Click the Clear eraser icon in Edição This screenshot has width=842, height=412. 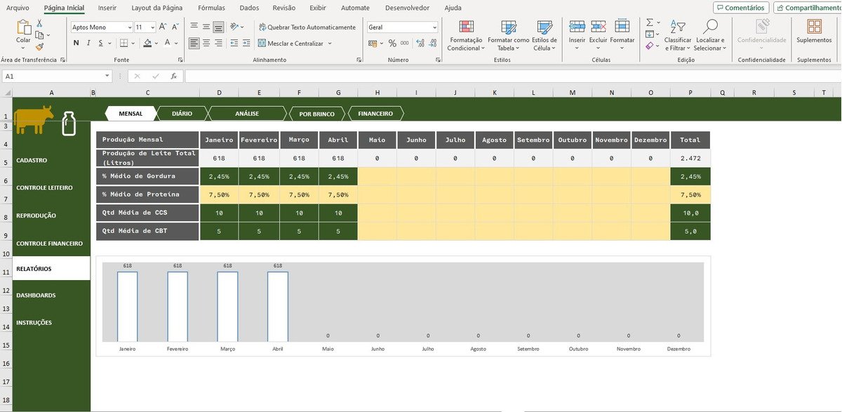click(650, 46)
